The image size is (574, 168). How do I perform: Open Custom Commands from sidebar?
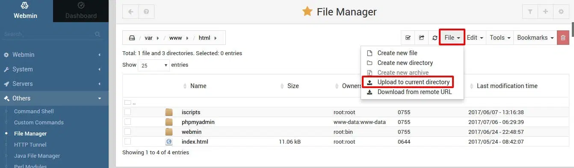point(39,123)
